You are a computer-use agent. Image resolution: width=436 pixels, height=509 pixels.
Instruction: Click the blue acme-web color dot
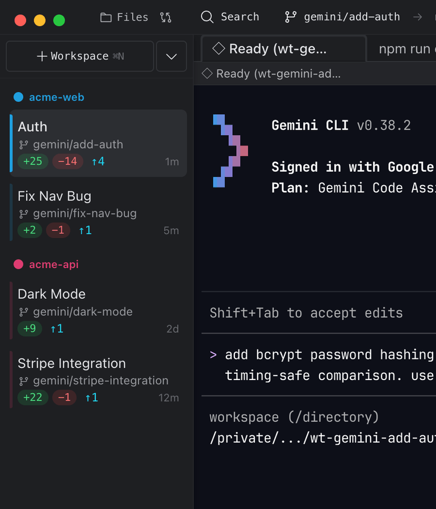(x=19, y=97)
